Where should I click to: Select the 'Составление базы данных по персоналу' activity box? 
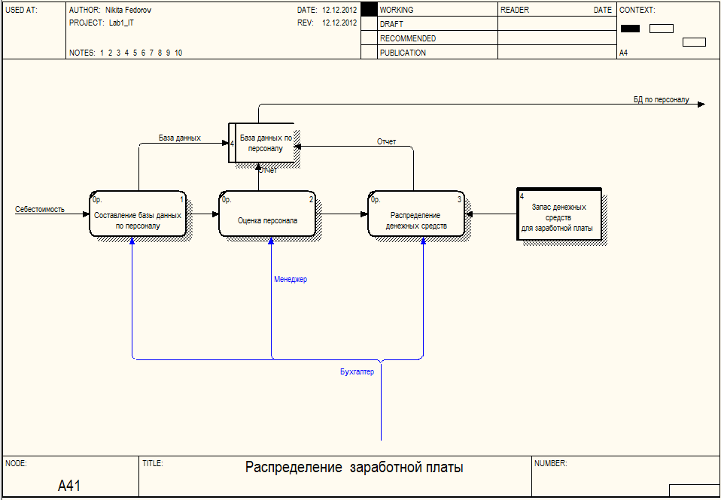tap(138, 214)
